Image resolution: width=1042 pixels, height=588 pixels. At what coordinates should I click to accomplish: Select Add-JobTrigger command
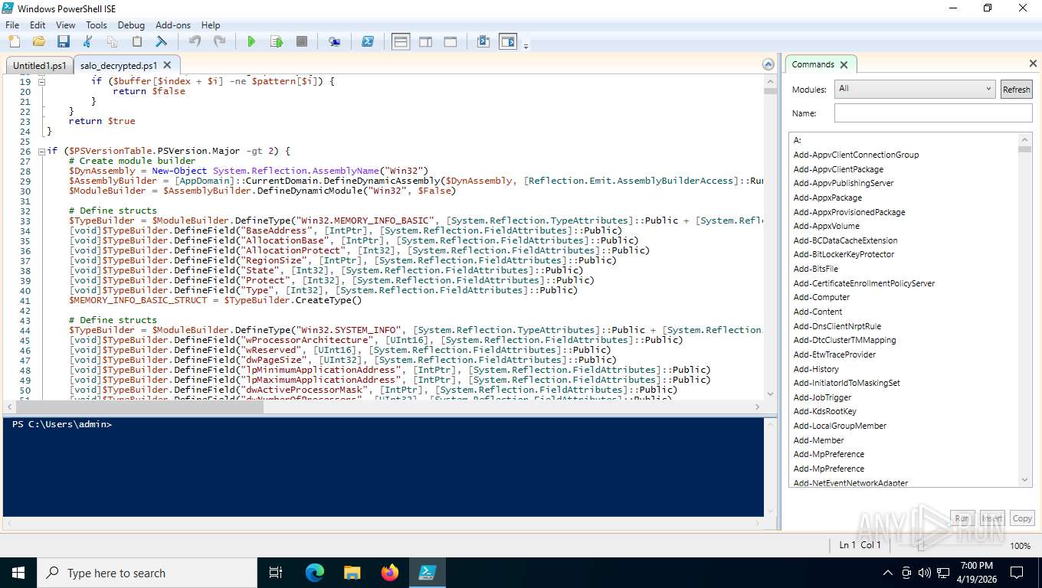(822, 397)
